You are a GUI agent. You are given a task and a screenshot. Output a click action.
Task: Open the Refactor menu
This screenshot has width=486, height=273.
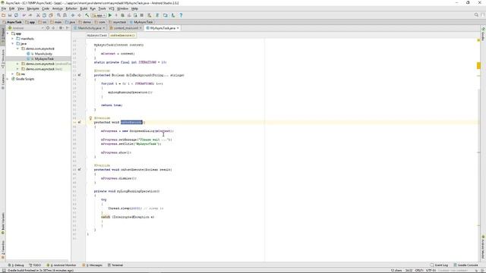point(71,8)
